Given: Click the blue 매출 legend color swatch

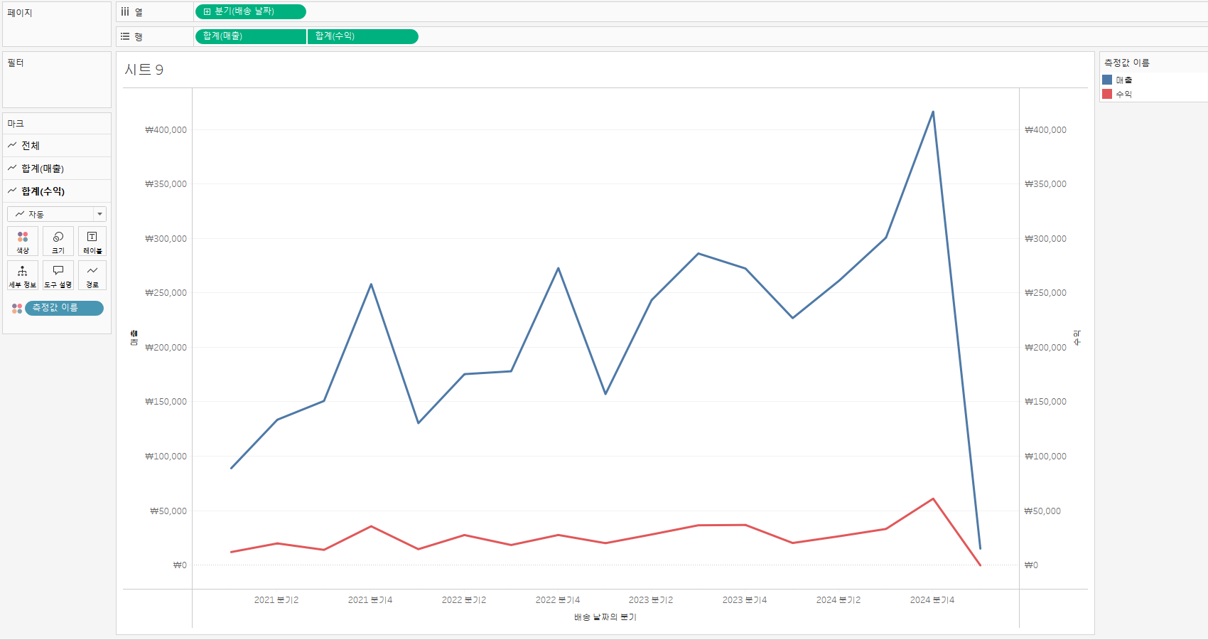Looking at the screenshot, I should (x=1107, y=80).
